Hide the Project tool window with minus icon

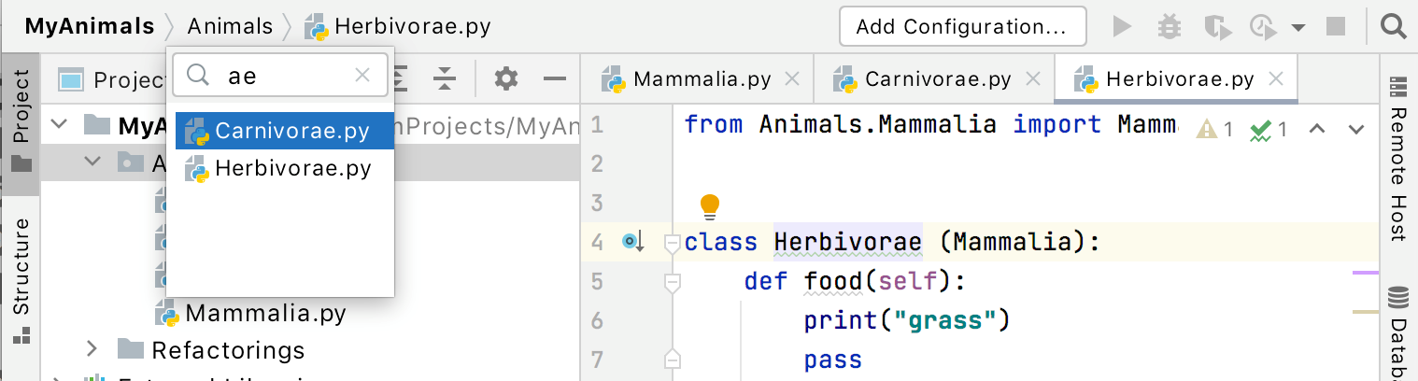click(555, 78)
